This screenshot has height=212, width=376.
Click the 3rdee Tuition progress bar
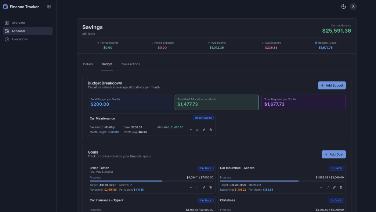tap(152, 181)
